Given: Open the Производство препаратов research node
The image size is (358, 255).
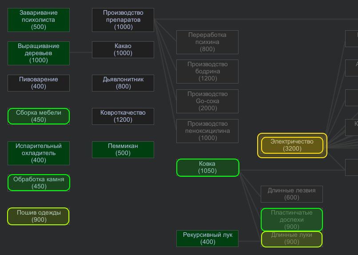Looking at the screenshot, I should click(123, 20).
